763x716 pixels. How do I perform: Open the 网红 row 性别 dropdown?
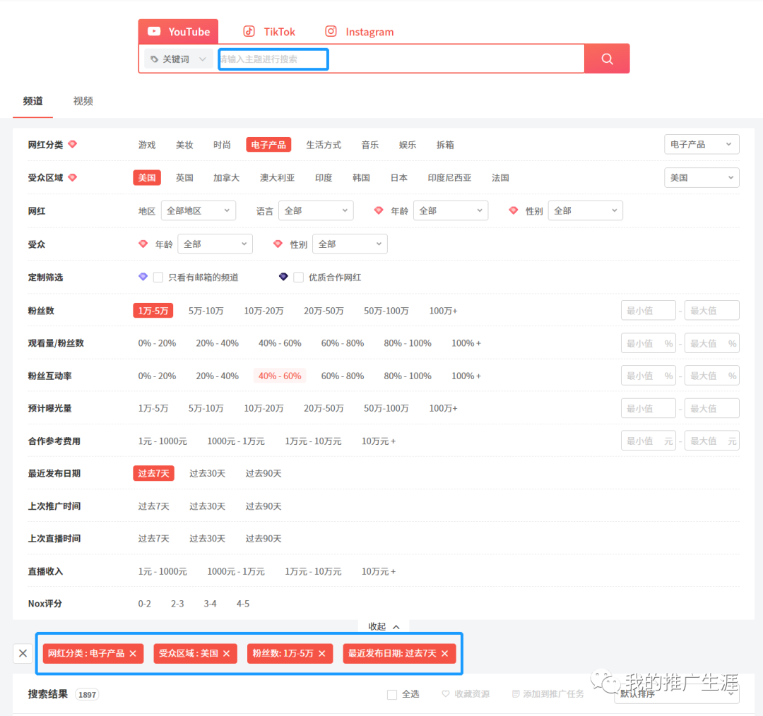click(x=586, y=210)
